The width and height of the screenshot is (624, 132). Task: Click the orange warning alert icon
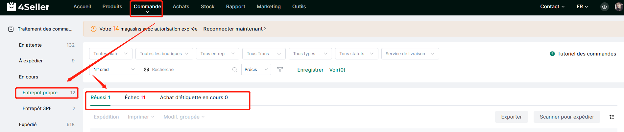pos(93,29)
